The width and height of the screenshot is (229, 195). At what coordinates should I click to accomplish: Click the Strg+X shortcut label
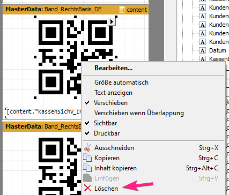(x=209, y=148)
